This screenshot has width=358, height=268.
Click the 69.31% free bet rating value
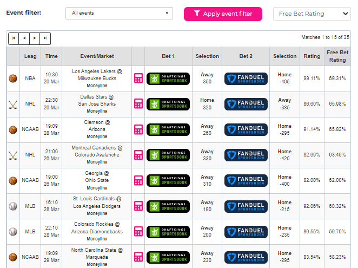[x=337, y=79]
